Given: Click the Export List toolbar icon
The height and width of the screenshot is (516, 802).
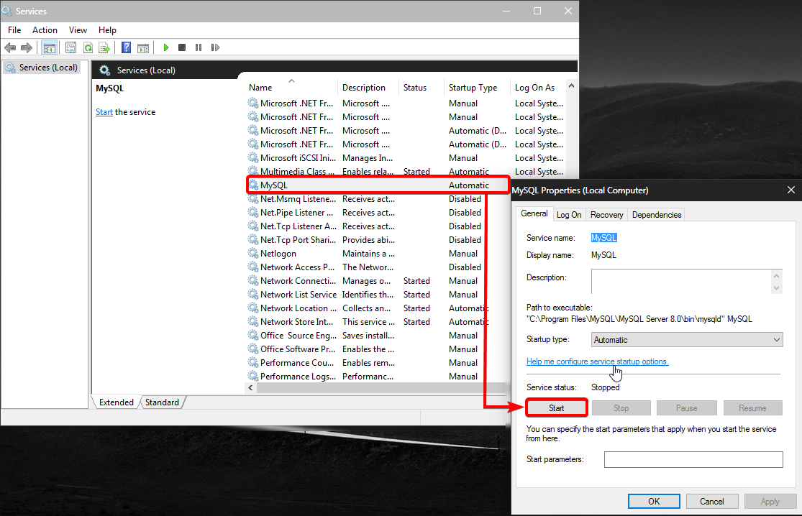Looking at the screenshot, I should click(104, 47).
